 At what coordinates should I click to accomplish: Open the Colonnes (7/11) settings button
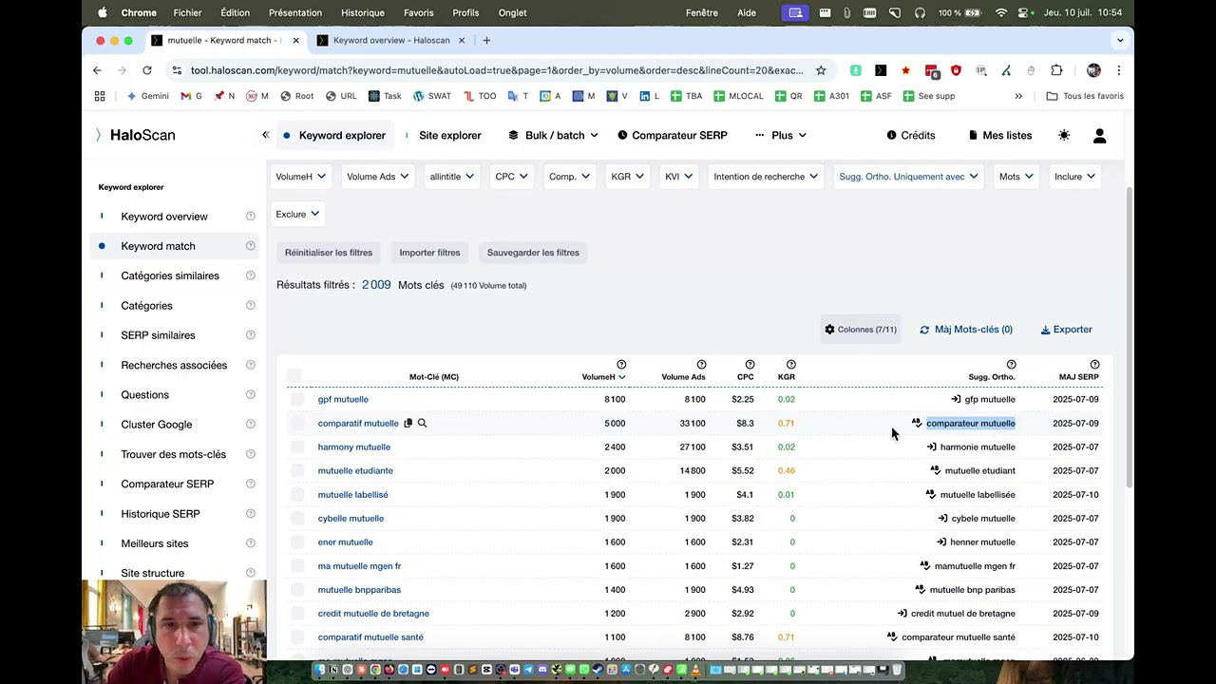[x=861, y=330]
